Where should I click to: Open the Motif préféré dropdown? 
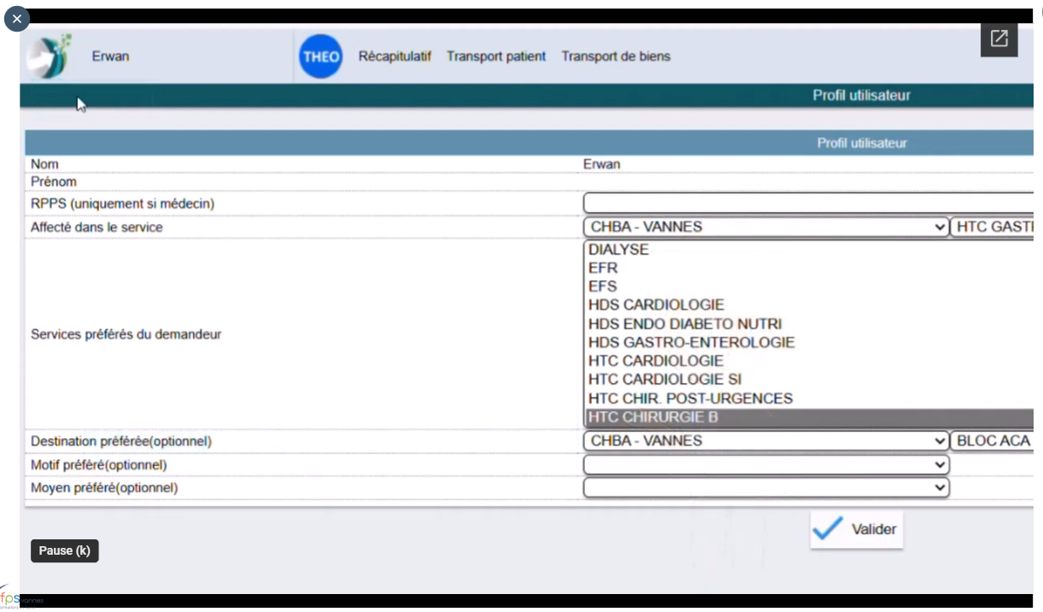click(x=765, y=464)
